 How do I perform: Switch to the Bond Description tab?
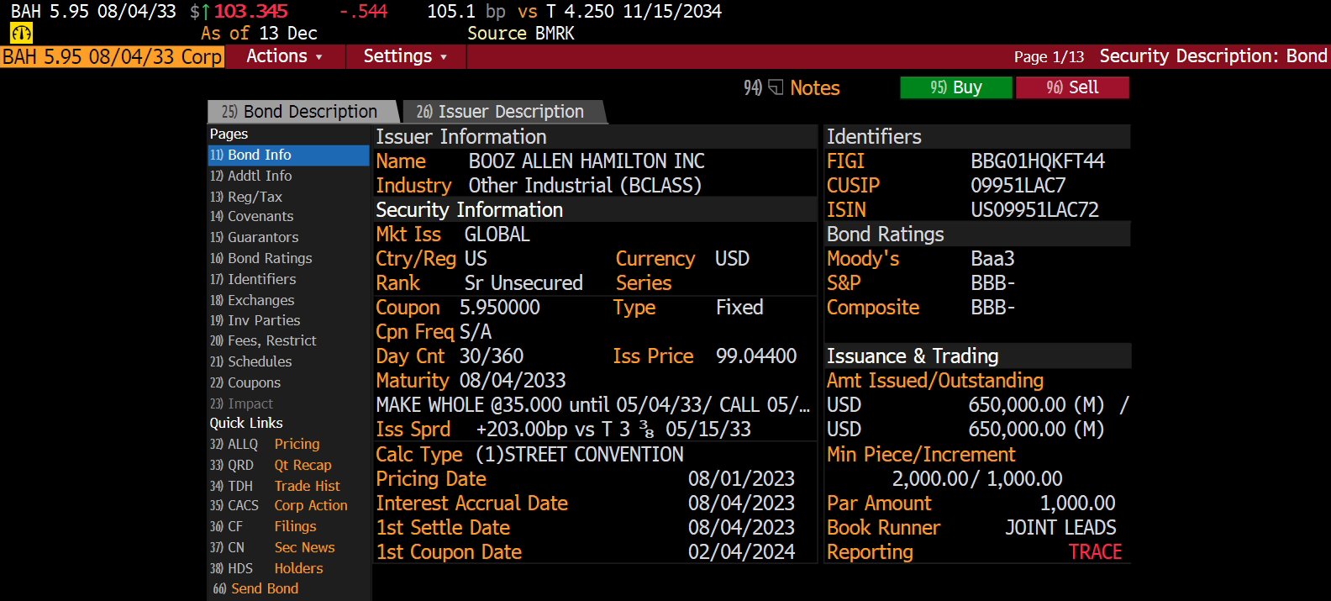[302, 112]
